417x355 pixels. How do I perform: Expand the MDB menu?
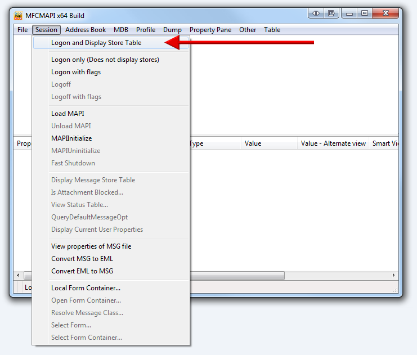click(x=121, y=30)
